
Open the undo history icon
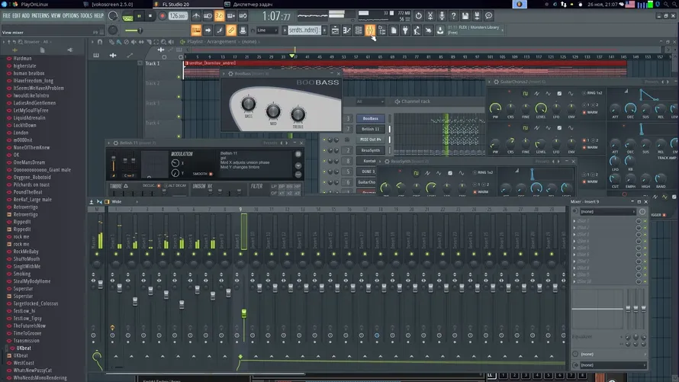418,16
